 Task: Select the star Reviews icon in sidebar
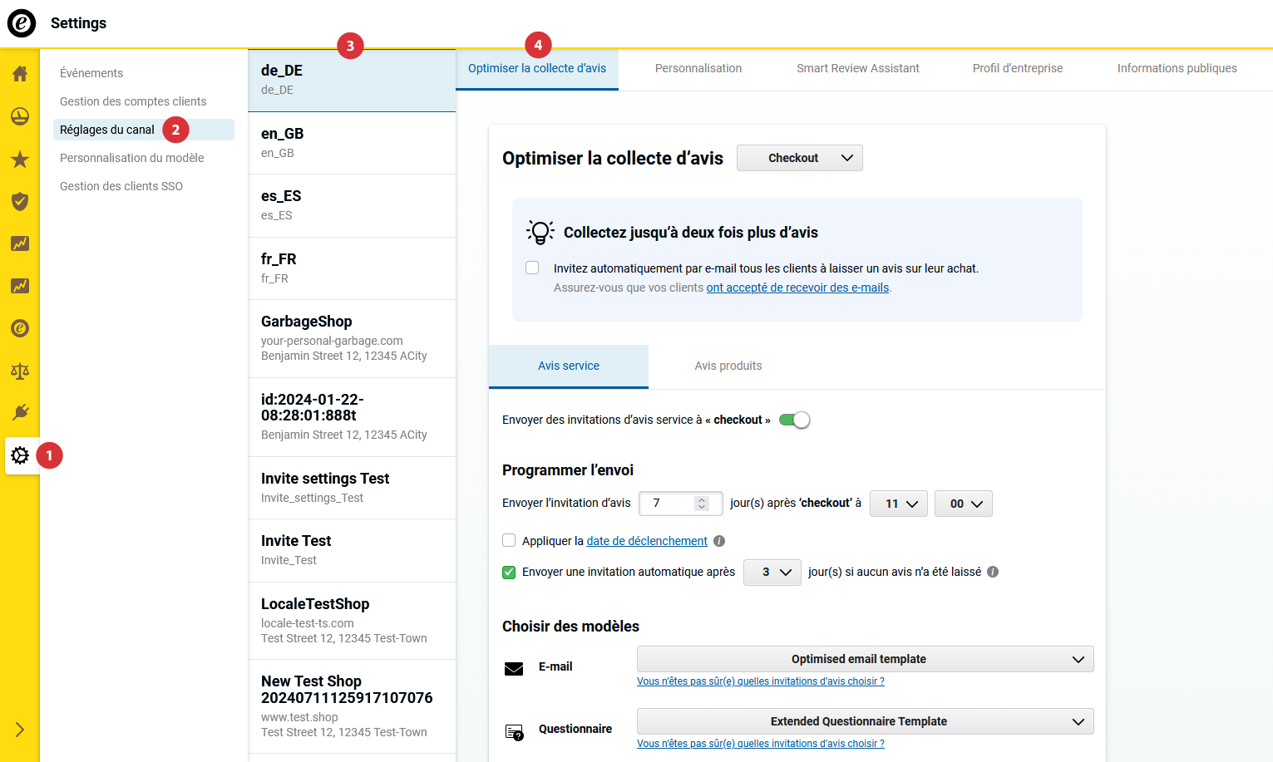tap(19, 160)
